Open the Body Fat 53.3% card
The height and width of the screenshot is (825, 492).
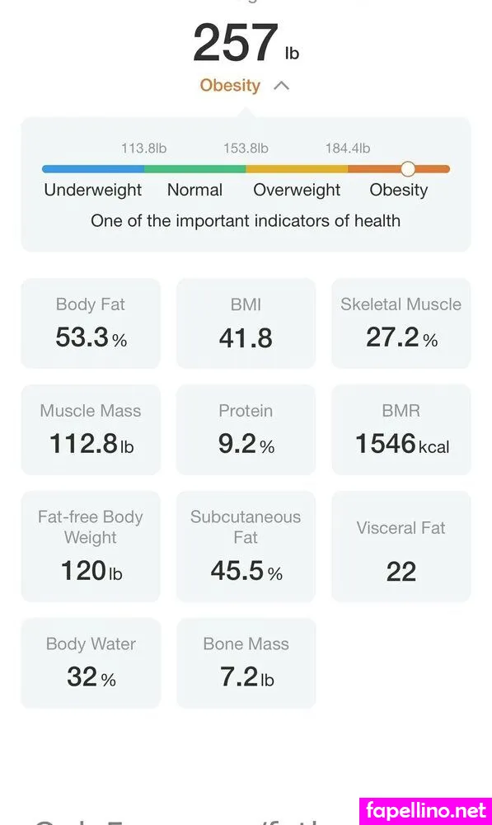click(x=91, y=323)
